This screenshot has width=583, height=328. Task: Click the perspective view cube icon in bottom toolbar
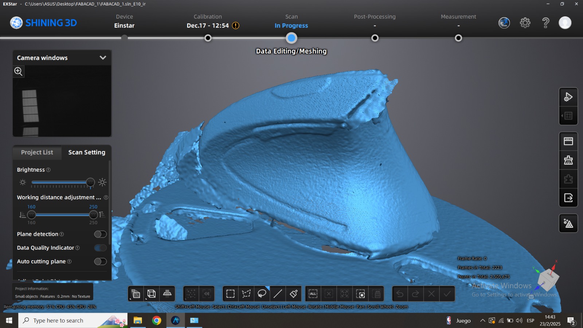(x=136, y=294)
